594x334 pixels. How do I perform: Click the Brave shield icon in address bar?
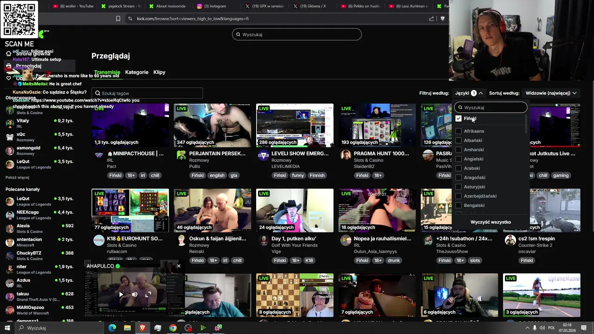(442, 19)
